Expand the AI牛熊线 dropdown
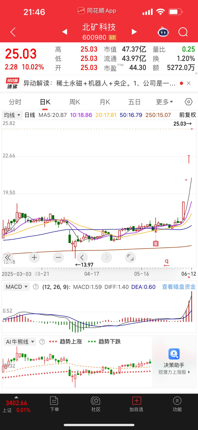This screenshot has width=198, height=430. click(20, 342)
